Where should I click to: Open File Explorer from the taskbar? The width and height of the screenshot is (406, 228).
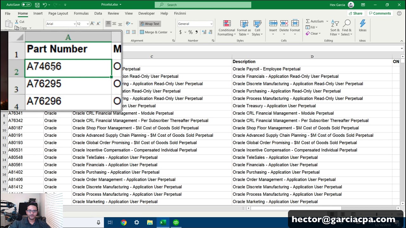[x=150, y=223]
